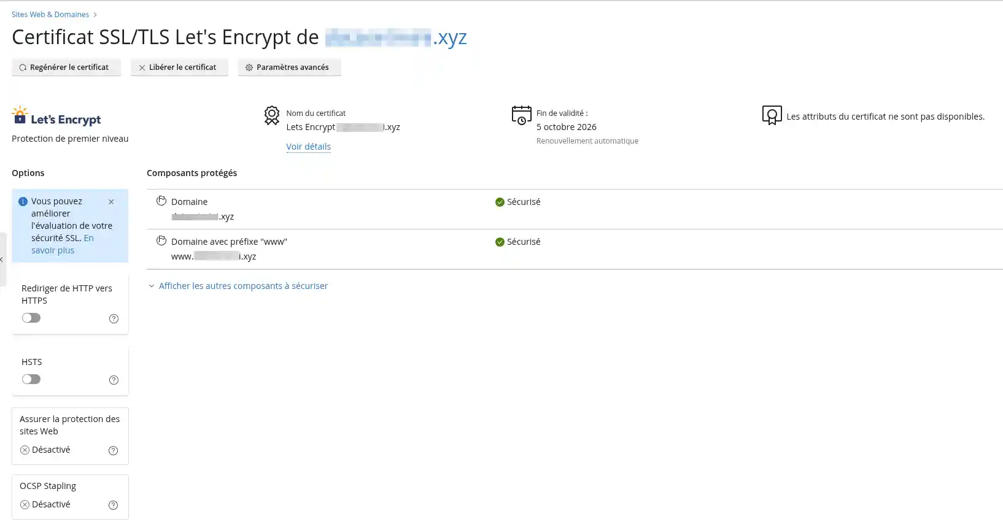Image resolution: width=1003 pixels, height=527 pixels.
Task: Click the validity calendar clock icon
Action: pos(522,115)
